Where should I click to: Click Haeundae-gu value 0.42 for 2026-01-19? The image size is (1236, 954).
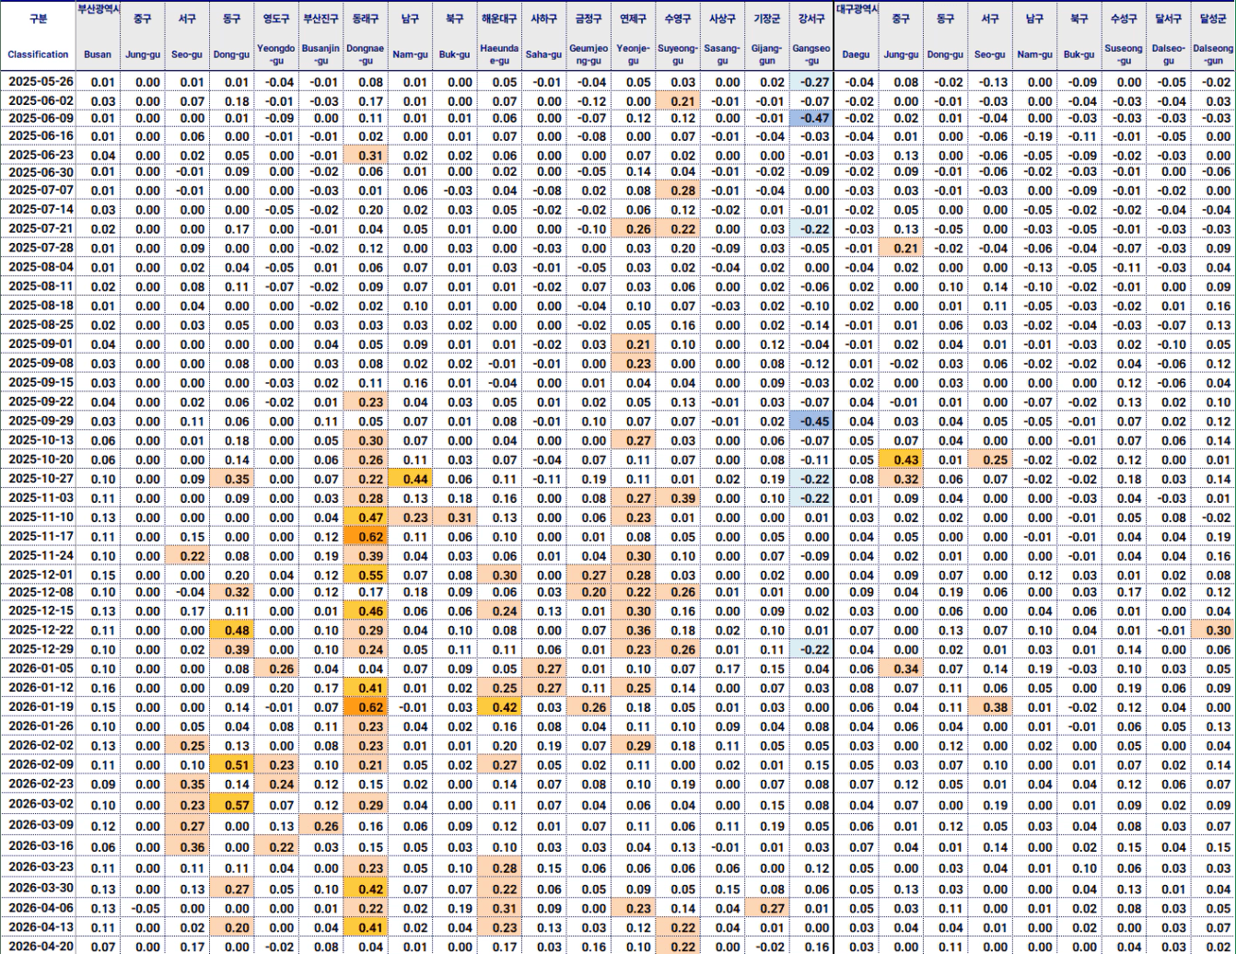[498, 706]
